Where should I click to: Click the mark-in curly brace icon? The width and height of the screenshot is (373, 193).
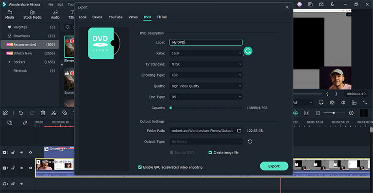tap(327, 94)
